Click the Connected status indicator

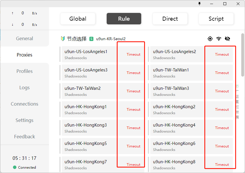click(x=24, y=167)
